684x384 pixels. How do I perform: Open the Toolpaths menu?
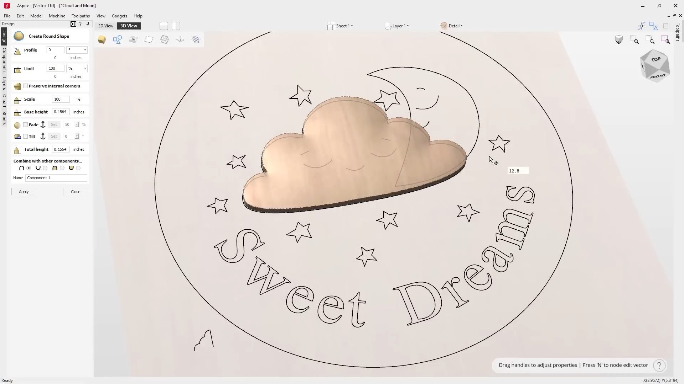point(81,16)
